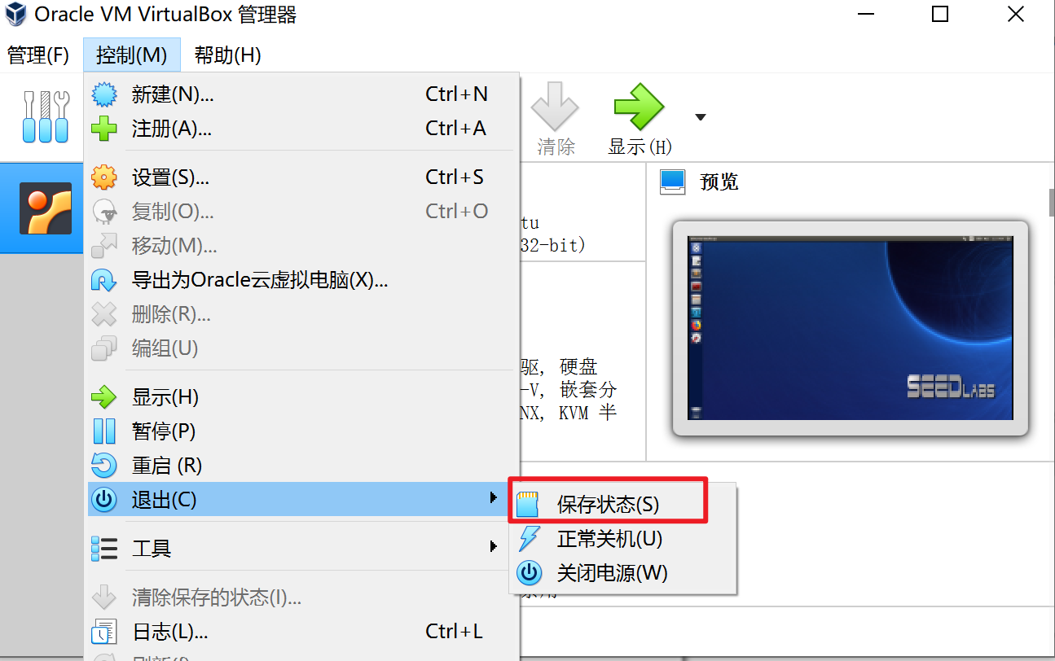Click the Restart (重启) circular arrow icon
1055x661 pixels.
[104, 466]
